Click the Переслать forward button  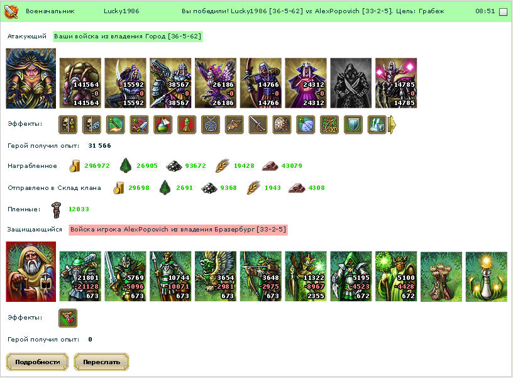[x=101, y=362]
